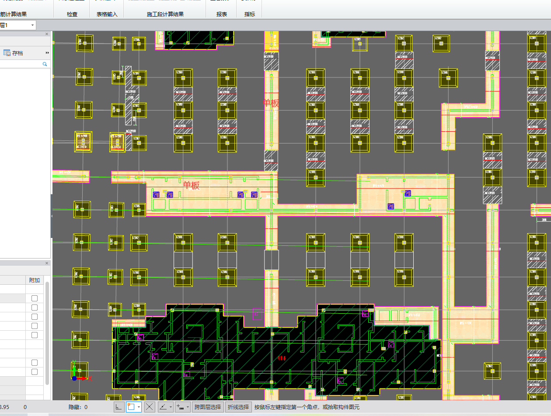The image size is (551, 416).
Task: Click the magnifier search icon in left panel
Action: click(45, 64)
